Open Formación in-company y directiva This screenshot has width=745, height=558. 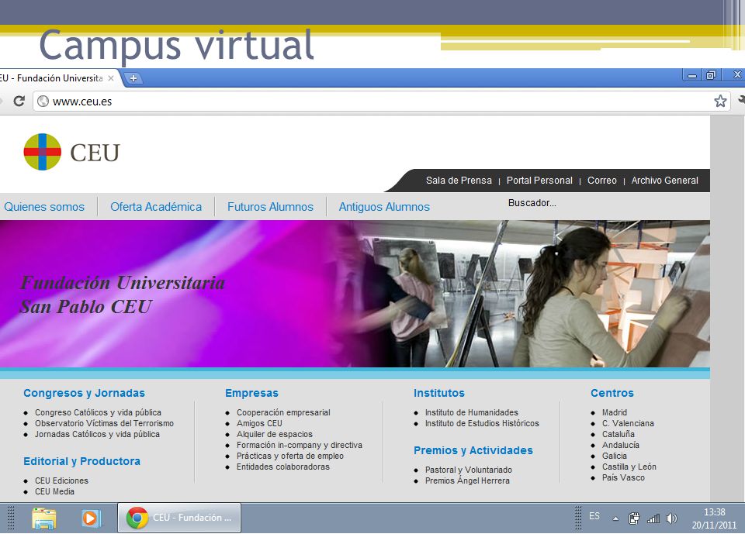300,445
